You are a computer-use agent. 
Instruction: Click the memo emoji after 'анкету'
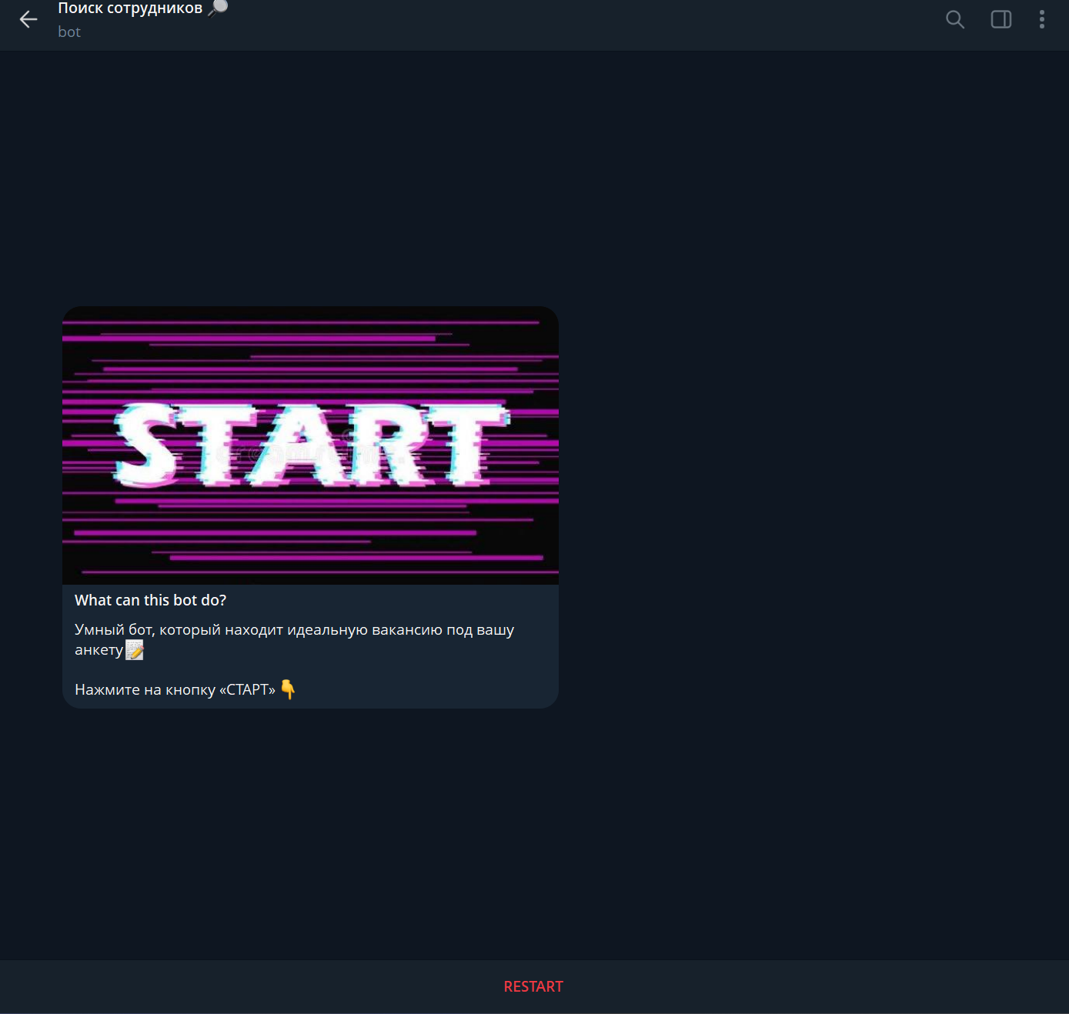(x=135, y=650)
